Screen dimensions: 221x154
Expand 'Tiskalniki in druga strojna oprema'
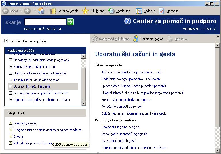(11, 80)
